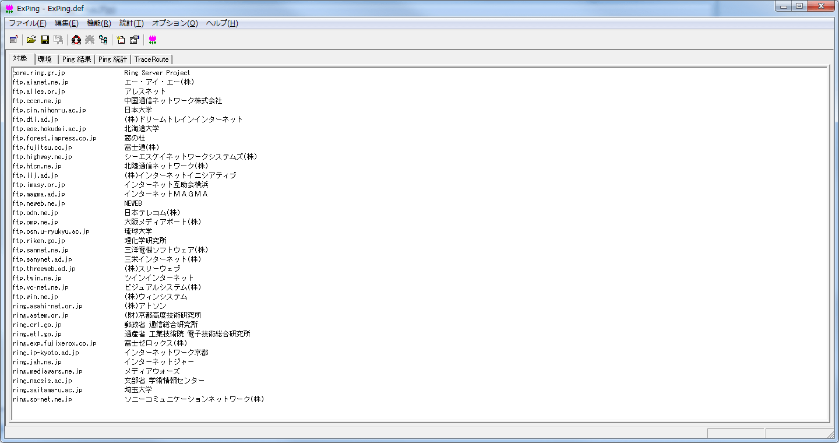Click the properties sheet toolbar icon
The image size is (839, 443).
point(135,40)
